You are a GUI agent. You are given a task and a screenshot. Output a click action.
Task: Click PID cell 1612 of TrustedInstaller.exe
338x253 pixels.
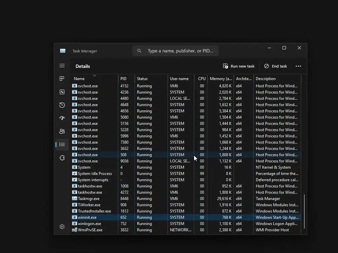coord(124,211)
